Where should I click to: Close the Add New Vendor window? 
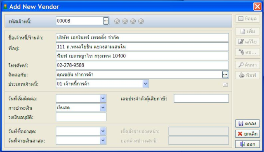257,7
